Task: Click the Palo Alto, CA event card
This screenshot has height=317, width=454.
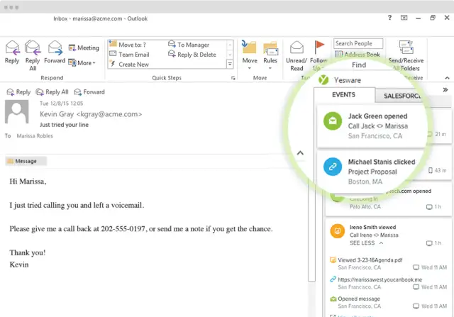Action: [x=389, y=200]
